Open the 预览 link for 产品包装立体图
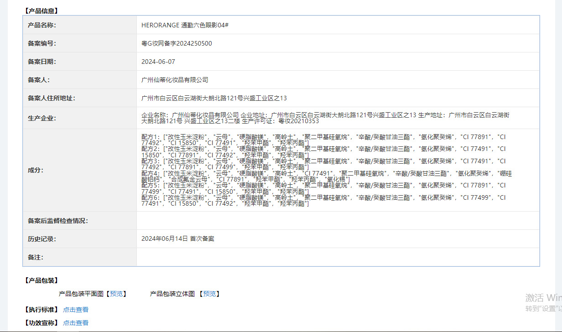 [209, 294]
